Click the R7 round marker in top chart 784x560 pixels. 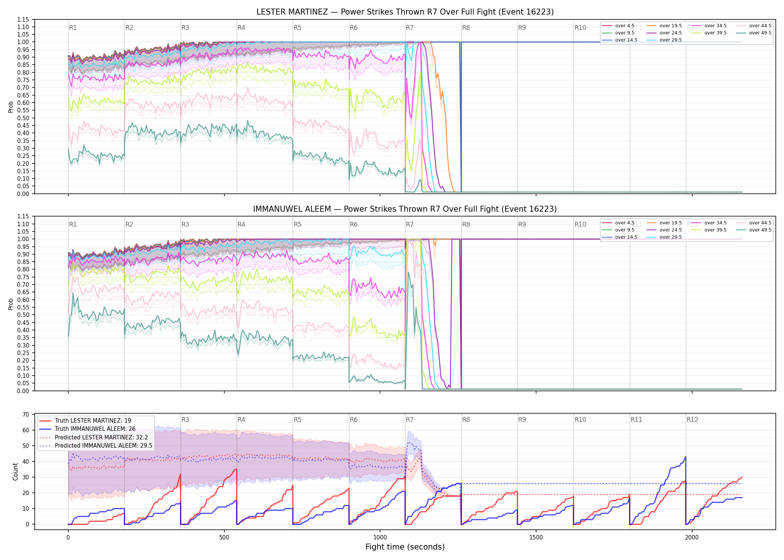pos(410,28)
